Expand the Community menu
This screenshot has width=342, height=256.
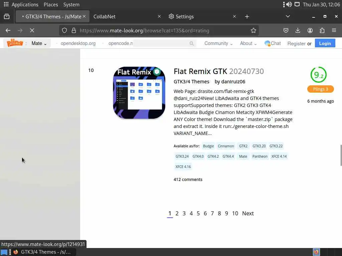(x=218, y=43)
